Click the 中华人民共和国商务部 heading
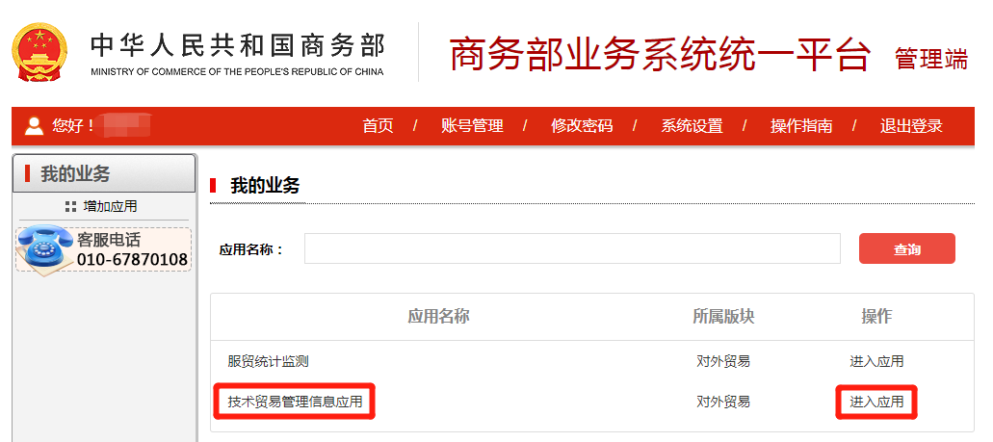This screenshot has height=442, width=993. point(237,46)
